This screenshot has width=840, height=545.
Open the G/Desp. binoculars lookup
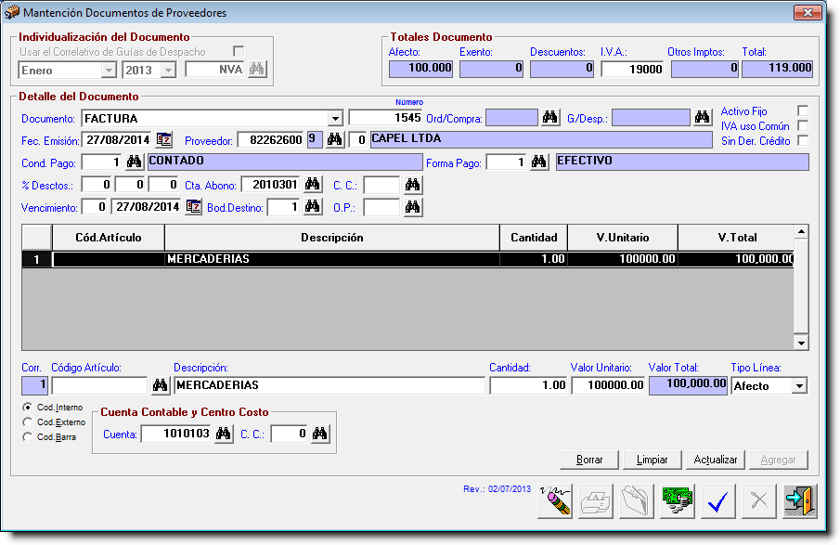[702, 117]
